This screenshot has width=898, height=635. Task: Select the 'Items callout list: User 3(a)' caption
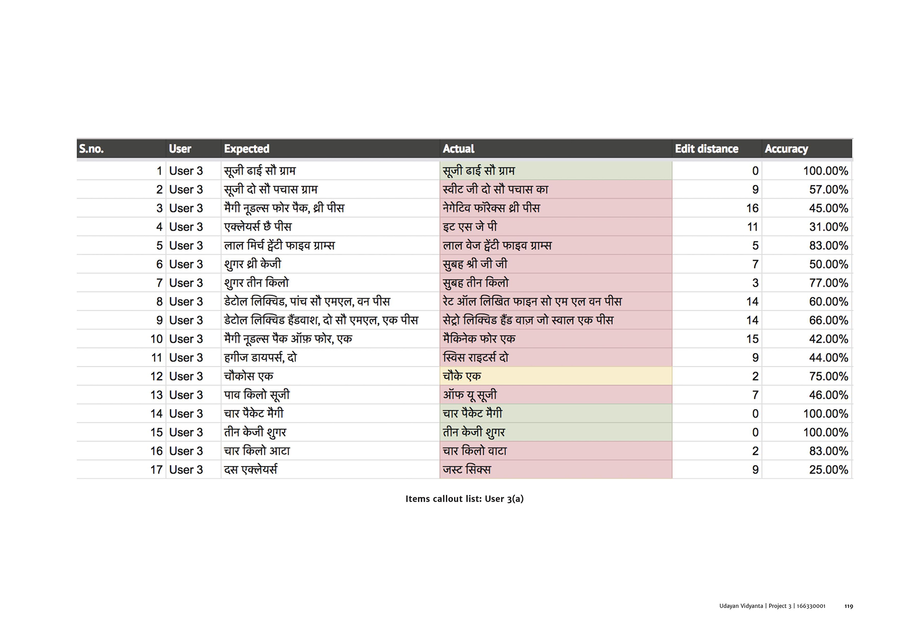pos(464,499)
